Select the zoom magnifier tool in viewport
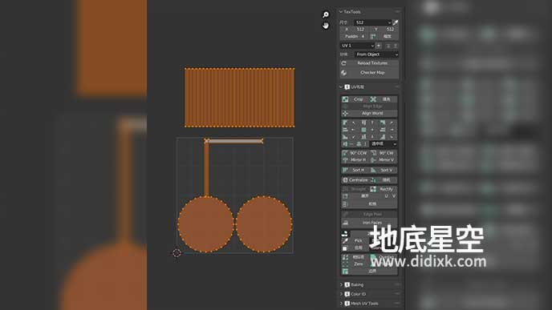 click(x=326, y=14)
